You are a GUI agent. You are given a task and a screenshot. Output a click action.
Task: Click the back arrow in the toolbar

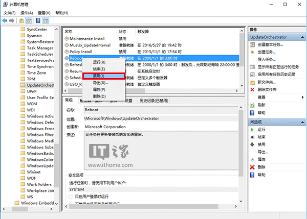[5, 21]
